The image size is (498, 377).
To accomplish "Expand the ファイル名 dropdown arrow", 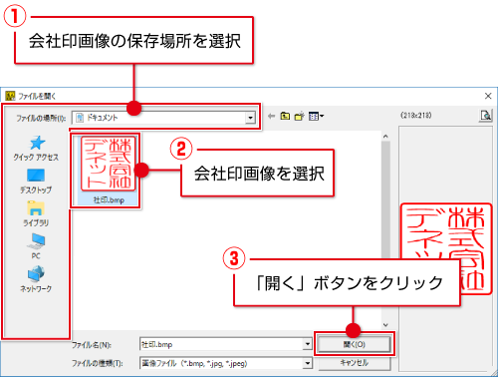I will (308, 344).
